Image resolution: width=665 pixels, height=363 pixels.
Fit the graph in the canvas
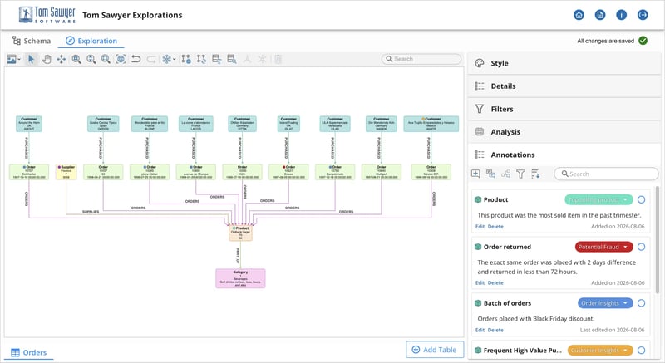pyautogui.click(x=121, y=59)
